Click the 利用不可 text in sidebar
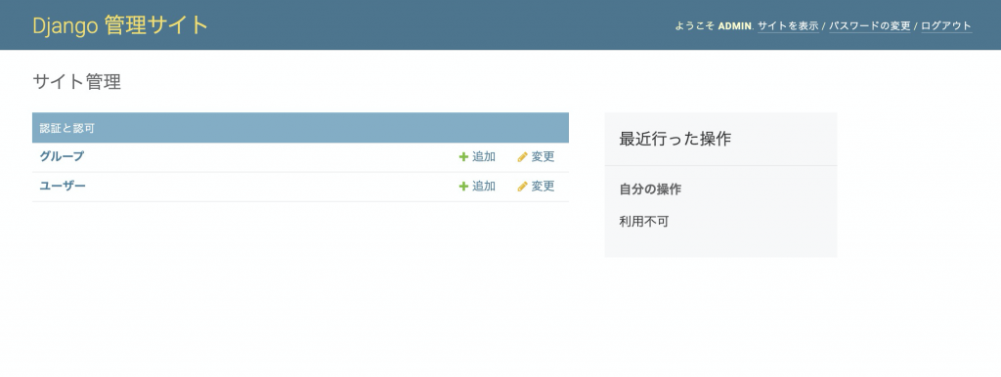This screenshot has width=1001, height=377. (x=644, y=222)
